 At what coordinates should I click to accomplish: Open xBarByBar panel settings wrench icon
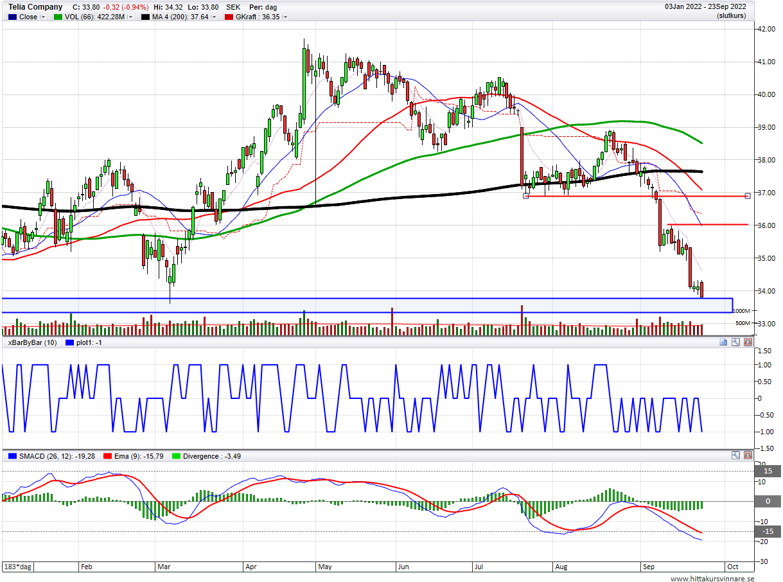point(735,342)
